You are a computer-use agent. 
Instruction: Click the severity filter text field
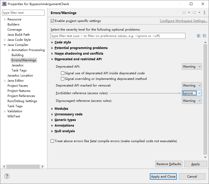click(x=118, y=36)
